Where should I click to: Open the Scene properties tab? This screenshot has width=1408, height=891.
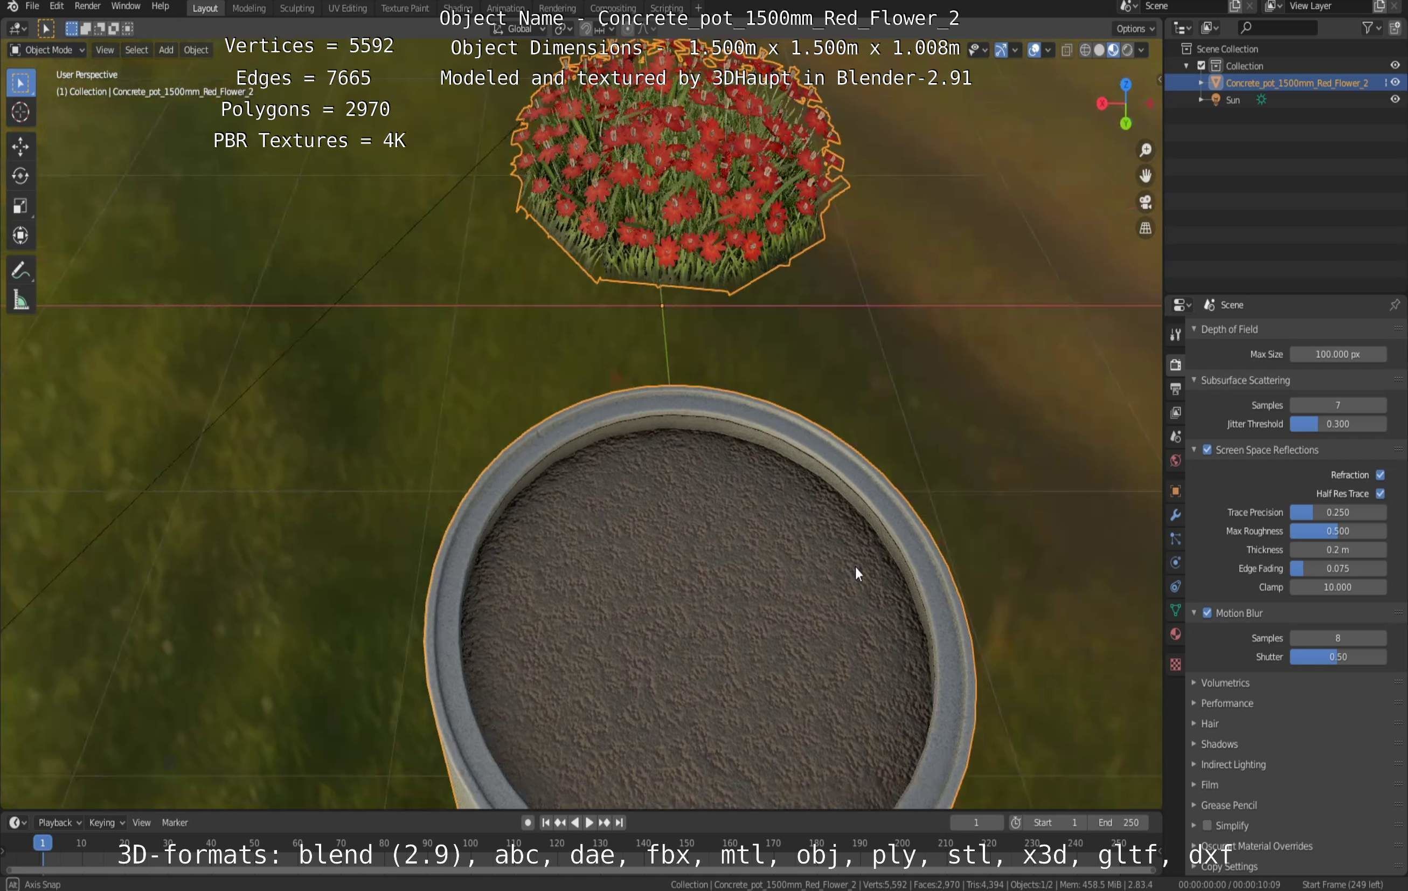1175,437
